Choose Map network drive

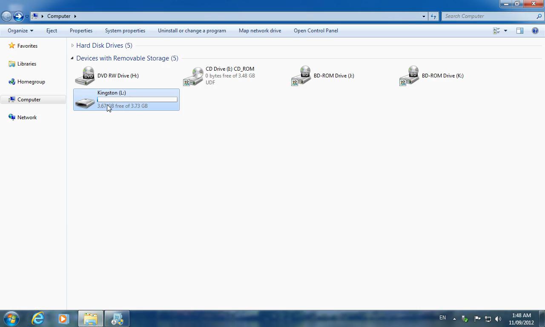pos(260,31)
